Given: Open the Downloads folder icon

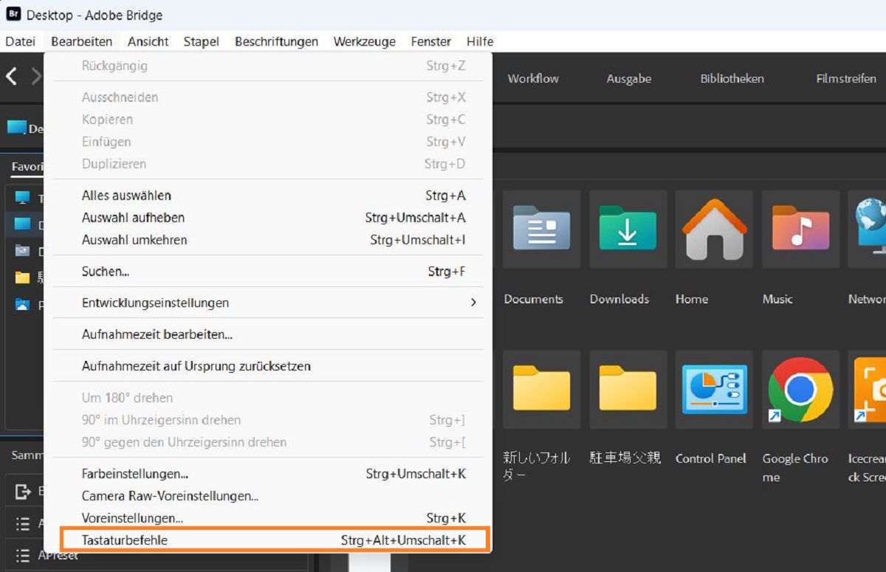Looking at the screenshot, I should pos(628,229).
